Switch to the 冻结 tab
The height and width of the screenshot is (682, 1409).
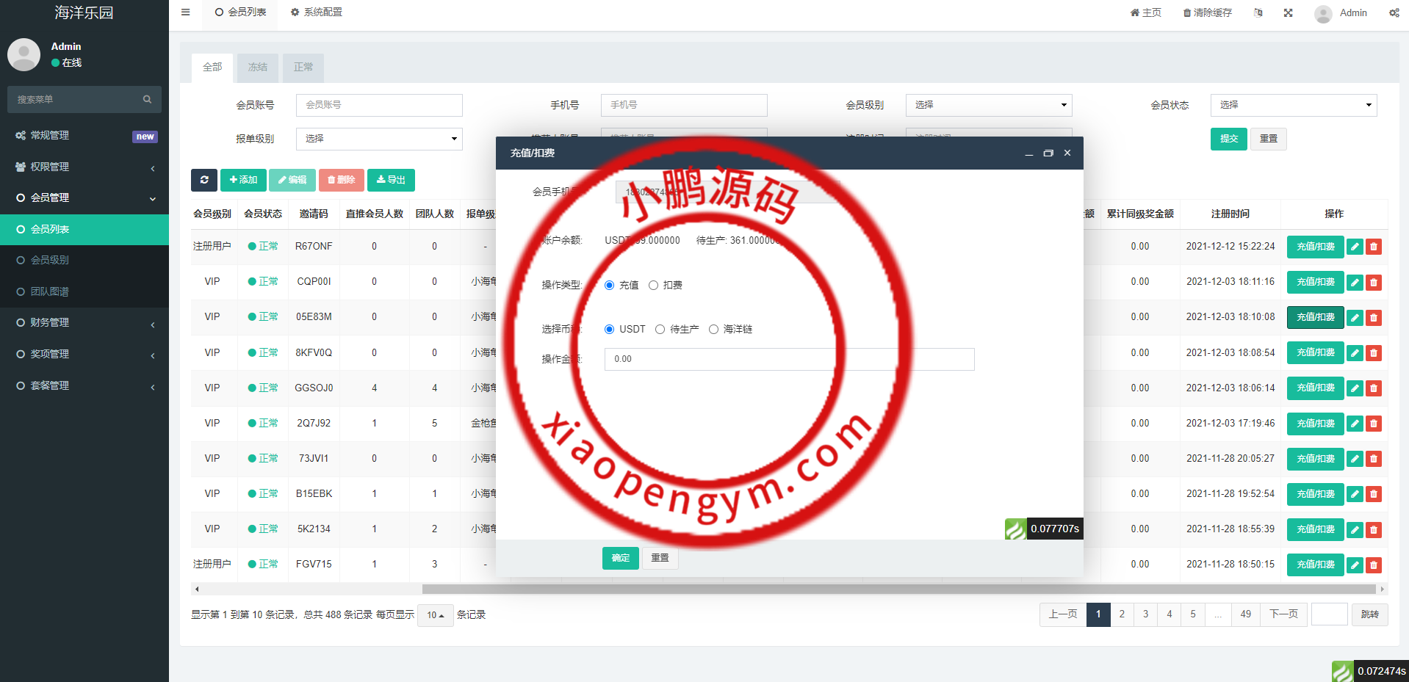[x=257, y=67]
